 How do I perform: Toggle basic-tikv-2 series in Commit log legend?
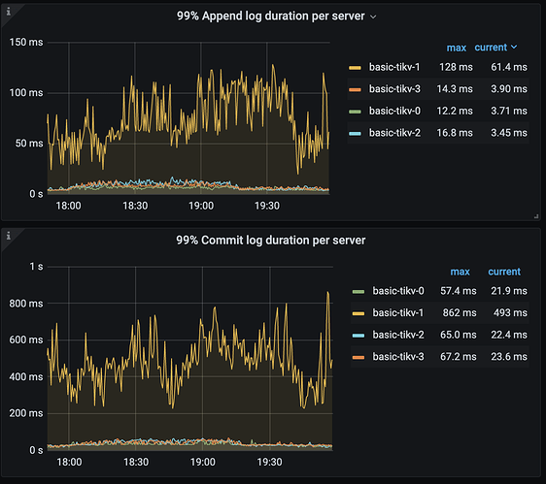click(398, 335)
